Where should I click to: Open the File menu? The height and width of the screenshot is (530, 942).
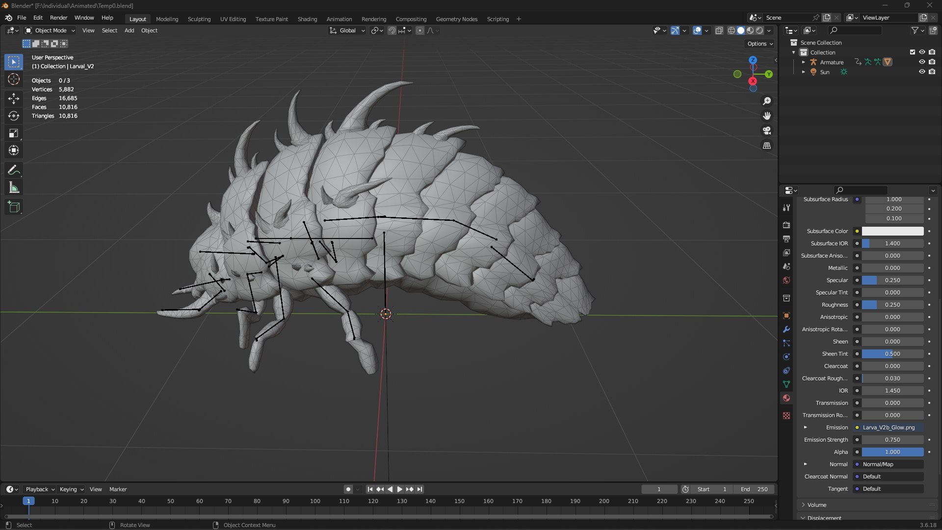point(22,18)
